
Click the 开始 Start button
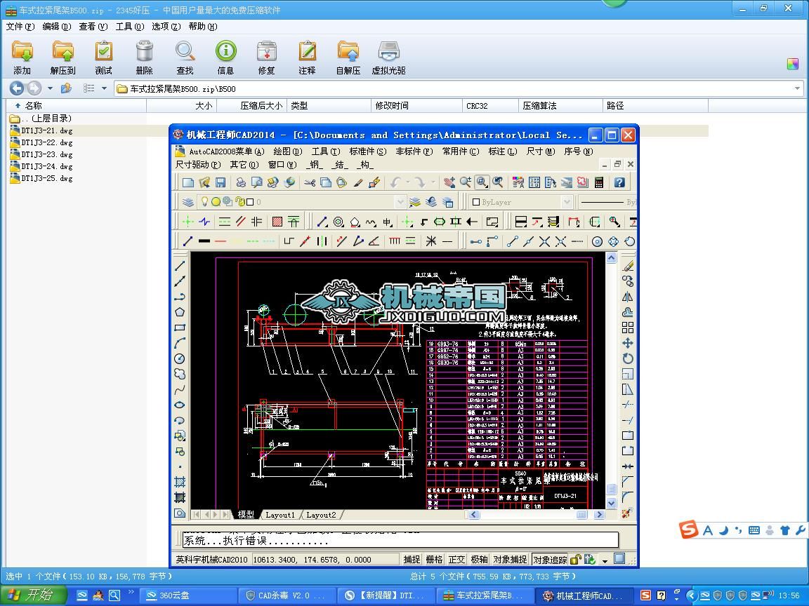pos(33,595)
